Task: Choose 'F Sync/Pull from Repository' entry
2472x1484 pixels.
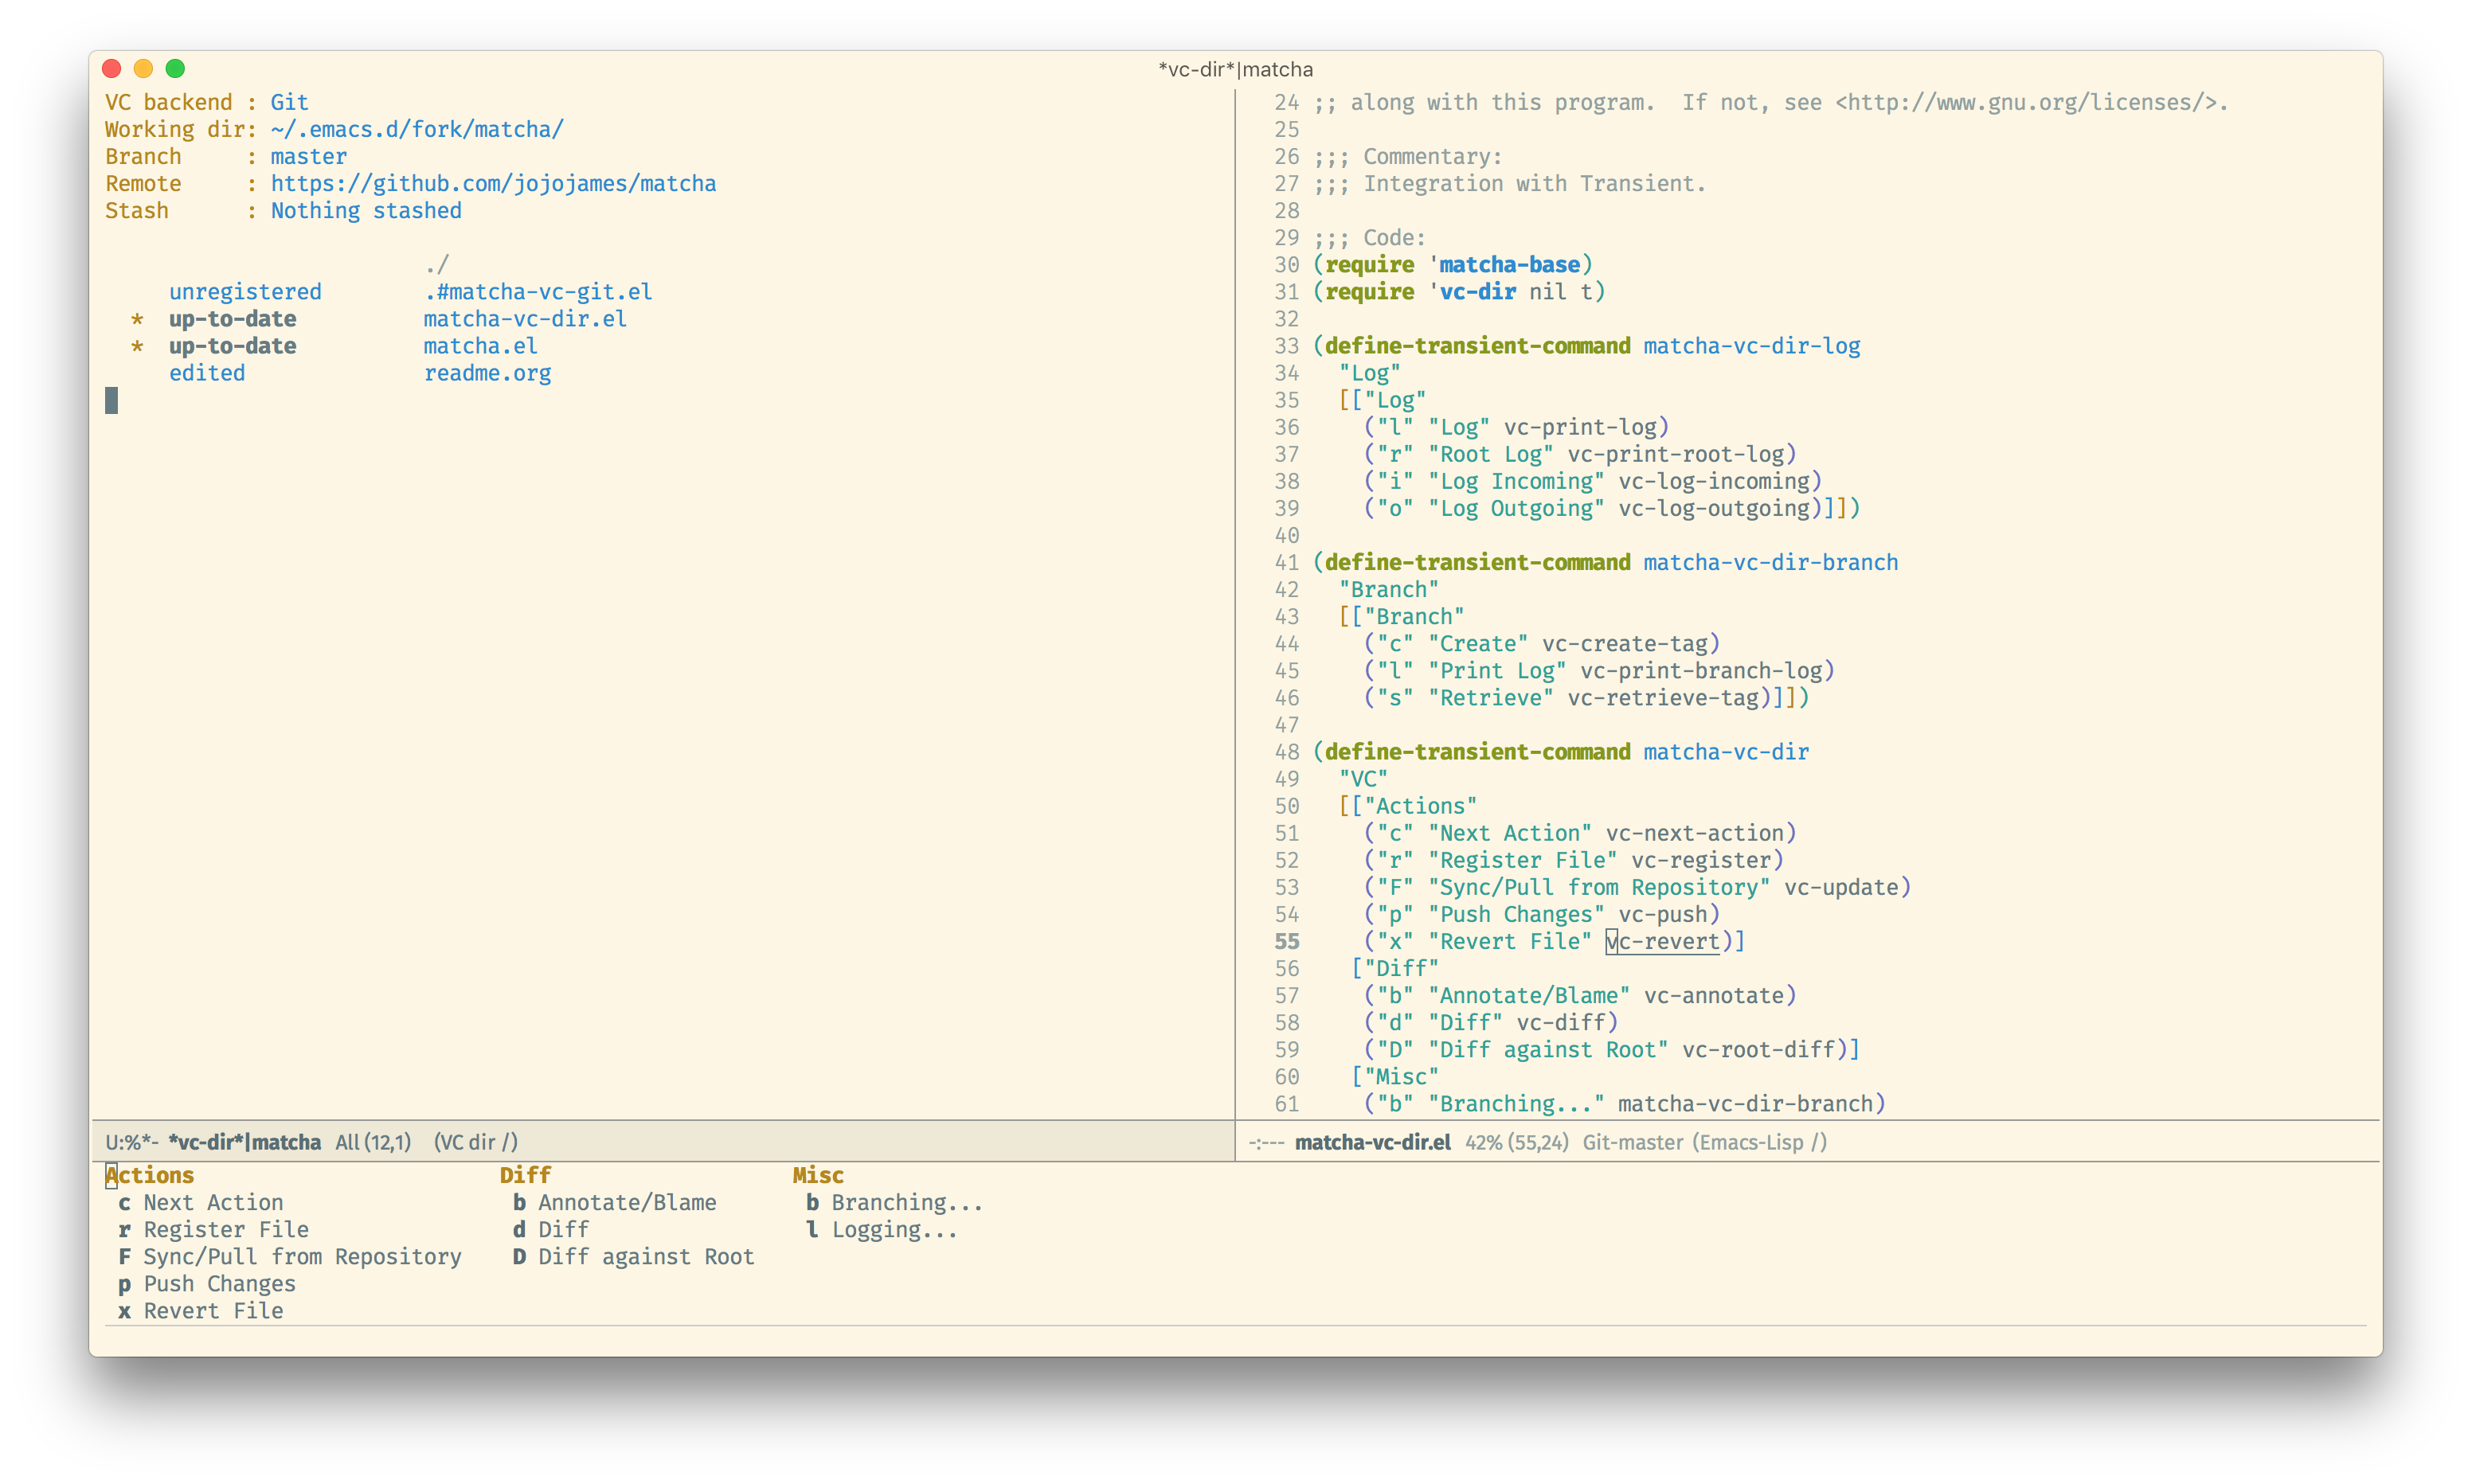Action: coord(290,1257)
